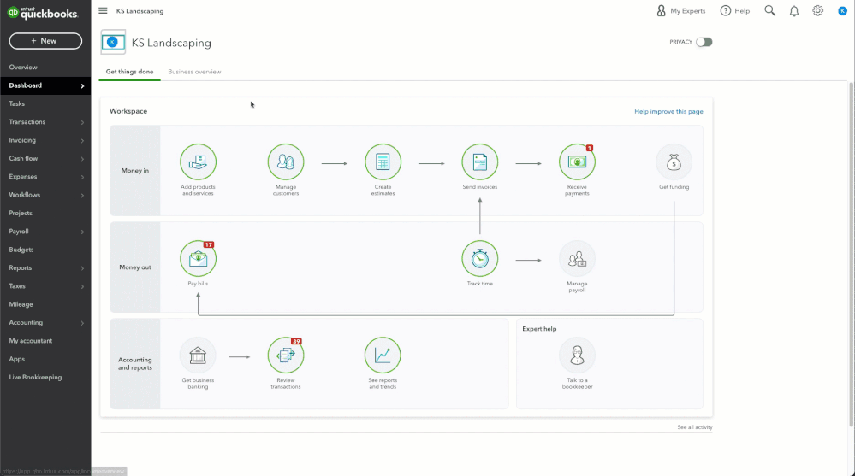Click the + New button

coord(45,41)
